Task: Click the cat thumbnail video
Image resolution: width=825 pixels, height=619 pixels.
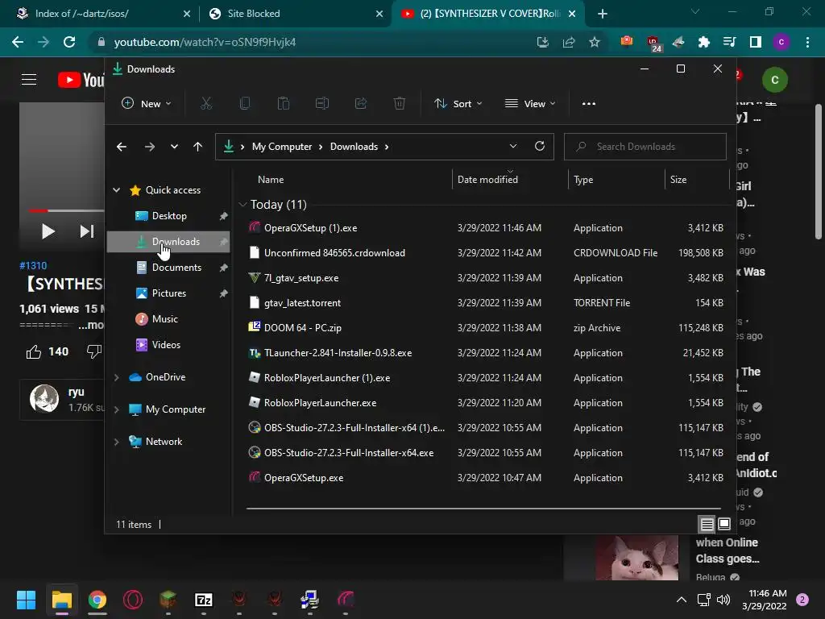Action: [x=636, y=558]
